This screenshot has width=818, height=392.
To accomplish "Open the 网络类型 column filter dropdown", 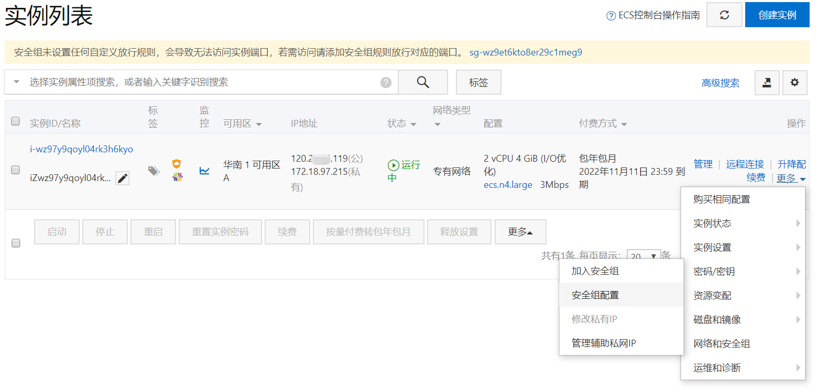I will coord(438,125).
